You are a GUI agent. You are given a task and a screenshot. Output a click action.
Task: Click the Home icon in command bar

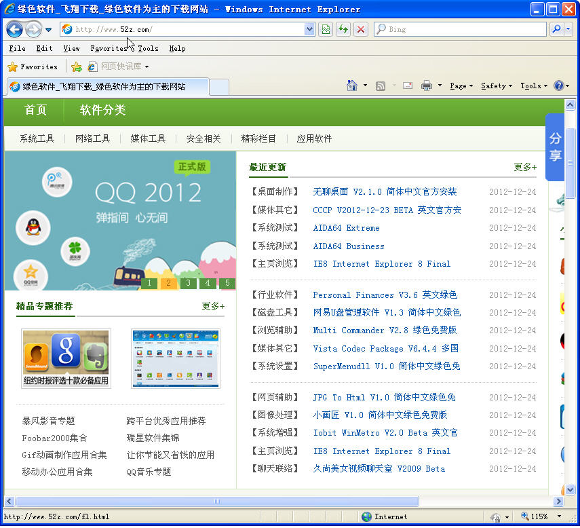[352, 86]
